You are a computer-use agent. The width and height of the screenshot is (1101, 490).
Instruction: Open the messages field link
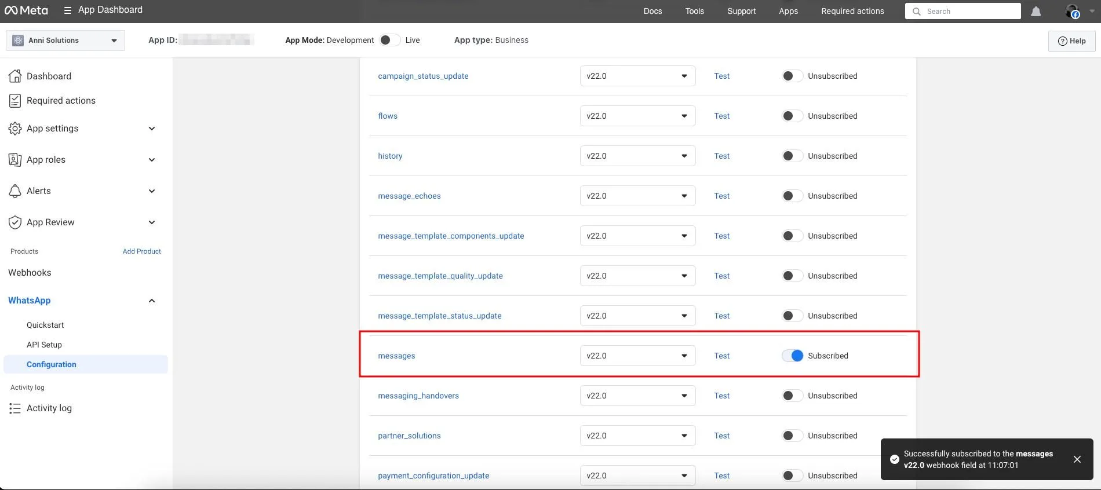396,356
